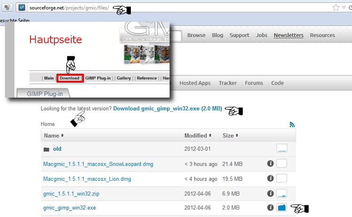Switch to the Code tab
Viewport: 352px width, 217px height.
point(277,83)
